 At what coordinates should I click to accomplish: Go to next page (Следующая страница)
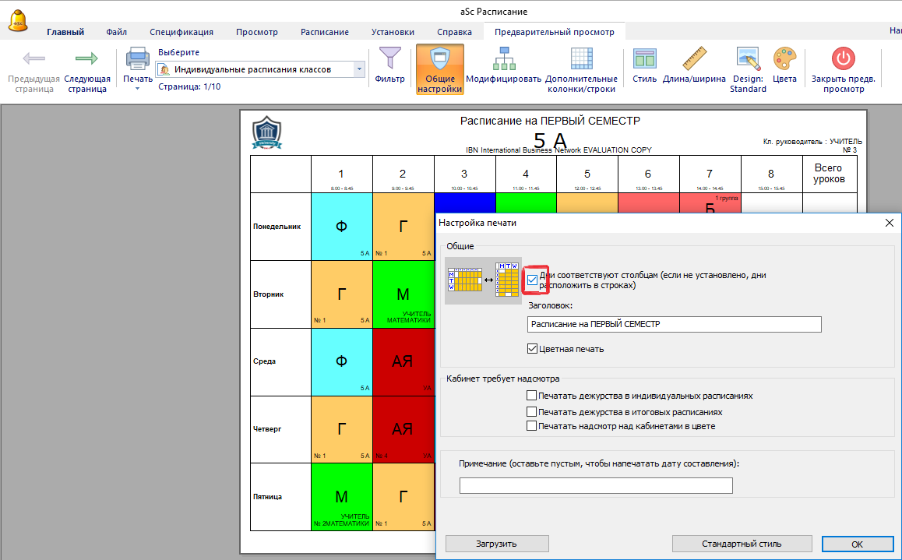point(86,61)
